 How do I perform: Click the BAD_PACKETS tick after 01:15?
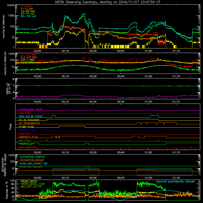pos(191,147)
